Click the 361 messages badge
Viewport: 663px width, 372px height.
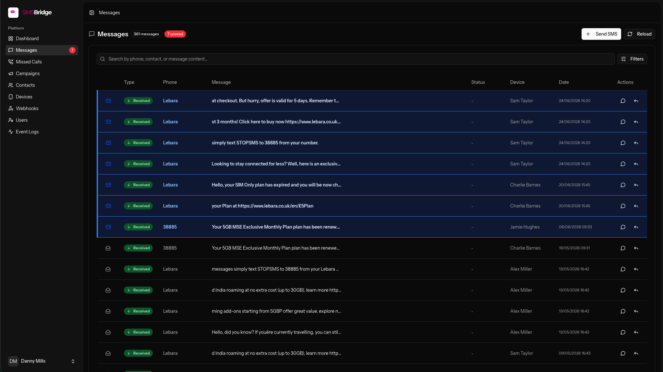pyautogui.click(x=146, y=34)
